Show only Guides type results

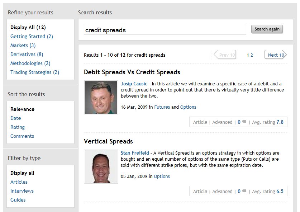point(18,200)
